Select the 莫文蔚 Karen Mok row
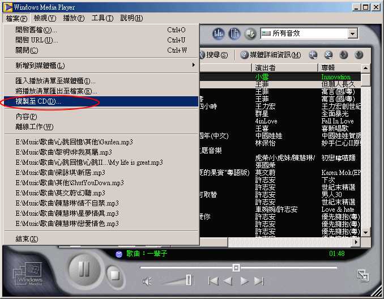This screenshot has width=384, height=299. click(280, 172)
